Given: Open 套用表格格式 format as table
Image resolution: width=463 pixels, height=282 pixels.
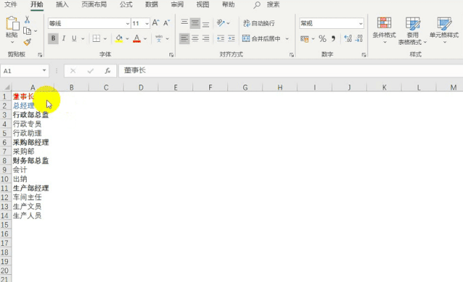Looking at the screenshot, I should point(412,31).
